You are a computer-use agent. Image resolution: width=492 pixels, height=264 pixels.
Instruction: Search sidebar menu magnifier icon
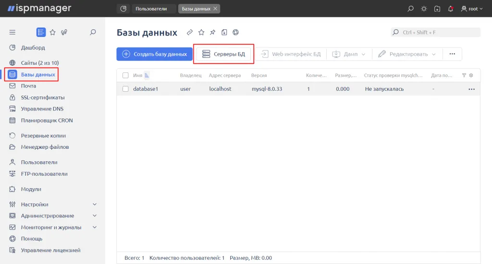[x=93, y=32]
